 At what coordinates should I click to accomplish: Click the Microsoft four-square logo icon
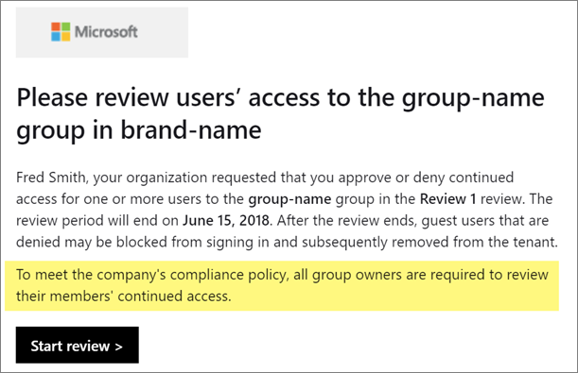[x=61, y=32]
